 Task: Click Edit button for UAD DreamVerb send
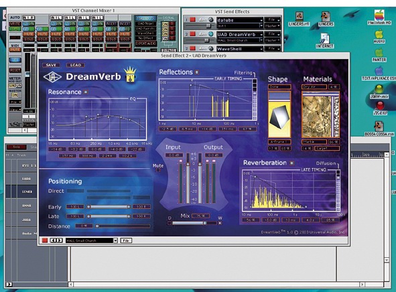point(203,33)
